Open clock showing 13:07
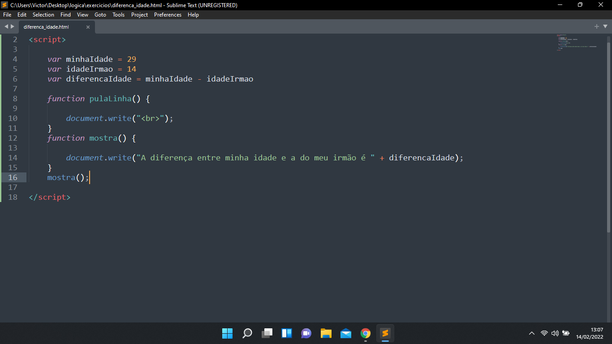The image size is (612, 344). click(597, 330)
